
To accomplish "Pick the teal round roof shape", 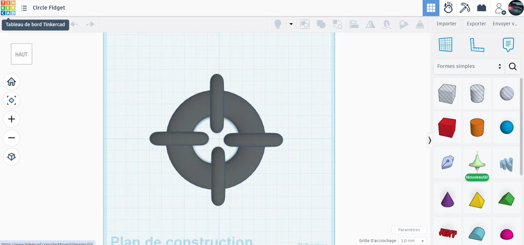I will [x=477, y=233].
